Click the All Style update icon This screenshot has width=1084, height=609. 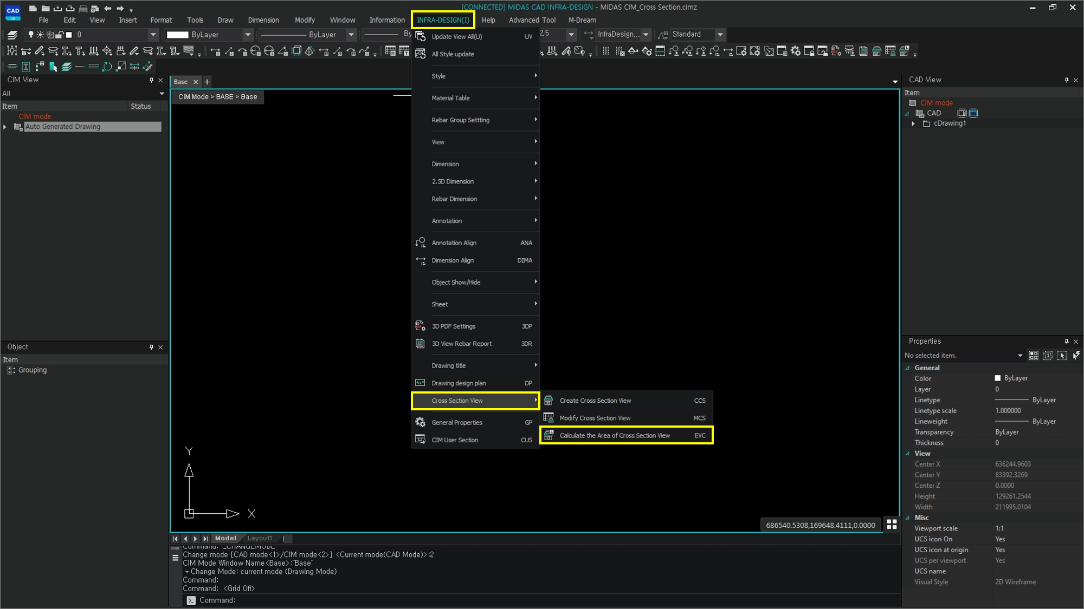420,54
